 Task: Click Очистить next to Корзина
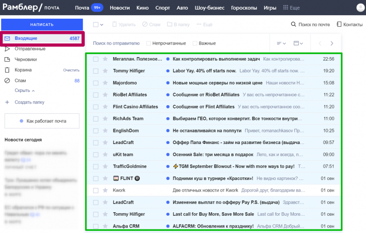tap(71, 70)
